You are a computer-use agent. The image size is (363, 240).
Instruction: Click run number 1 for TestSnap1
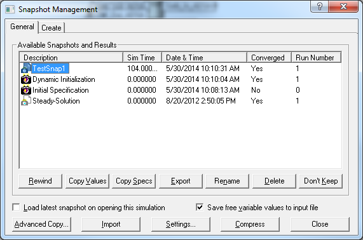point(298,69)
